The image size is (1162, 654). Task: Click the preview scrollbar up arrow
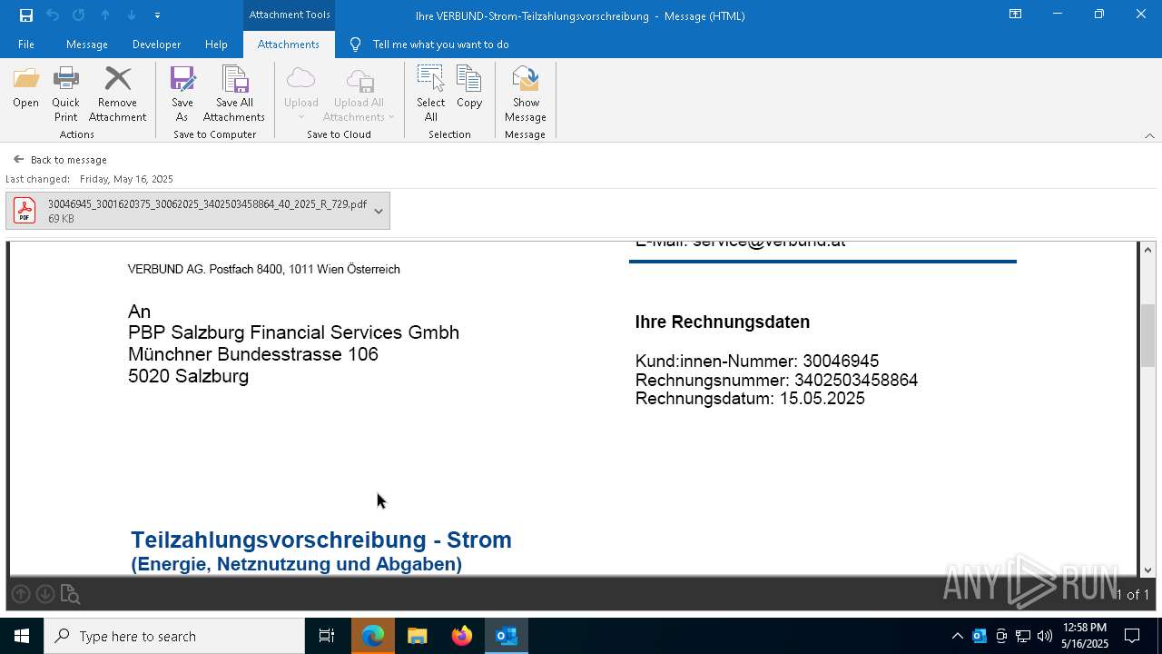1147,250
